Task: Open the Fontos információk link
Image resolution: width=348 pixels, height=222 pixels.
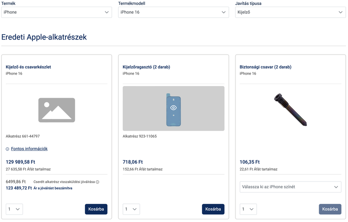Action: click(29, 149)
